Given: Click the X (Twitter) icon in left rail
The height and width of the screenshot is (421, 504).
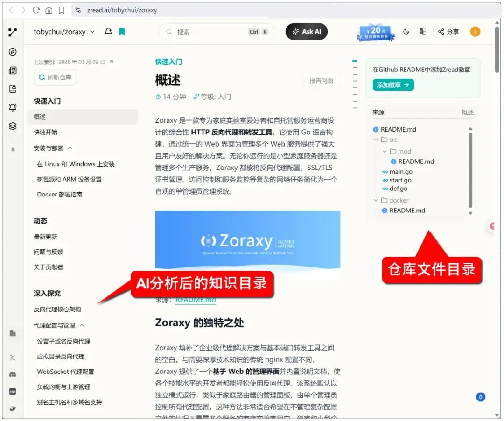Looking at the screenshot, I should 13,358.
